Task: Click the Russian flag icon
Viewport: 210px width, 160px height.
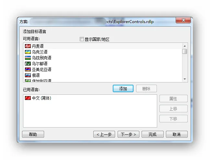Action: (x=28, y=75)
